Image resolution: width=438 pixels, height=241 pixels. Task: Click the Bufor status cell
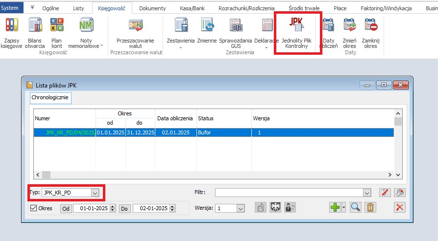[x=224, y=132]
